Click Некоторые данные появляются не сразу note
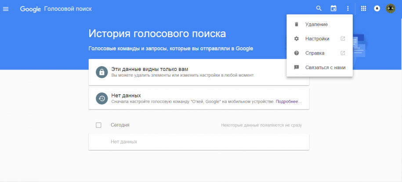The height and width of the screenshot is (182, 402). click(x=261, y=125)
